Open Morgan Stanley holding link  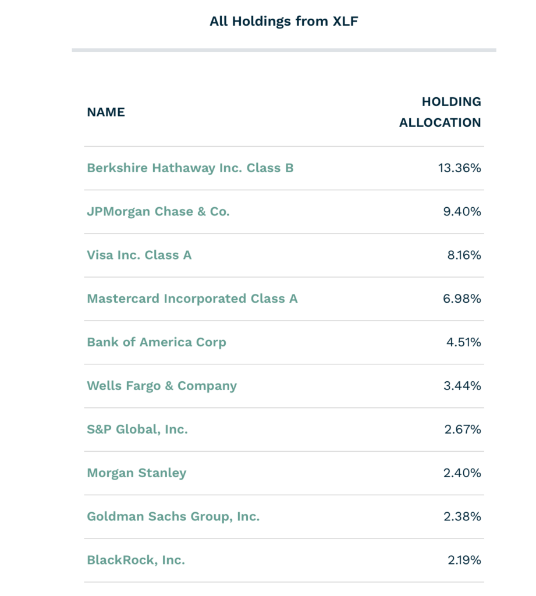click(137, 473)
